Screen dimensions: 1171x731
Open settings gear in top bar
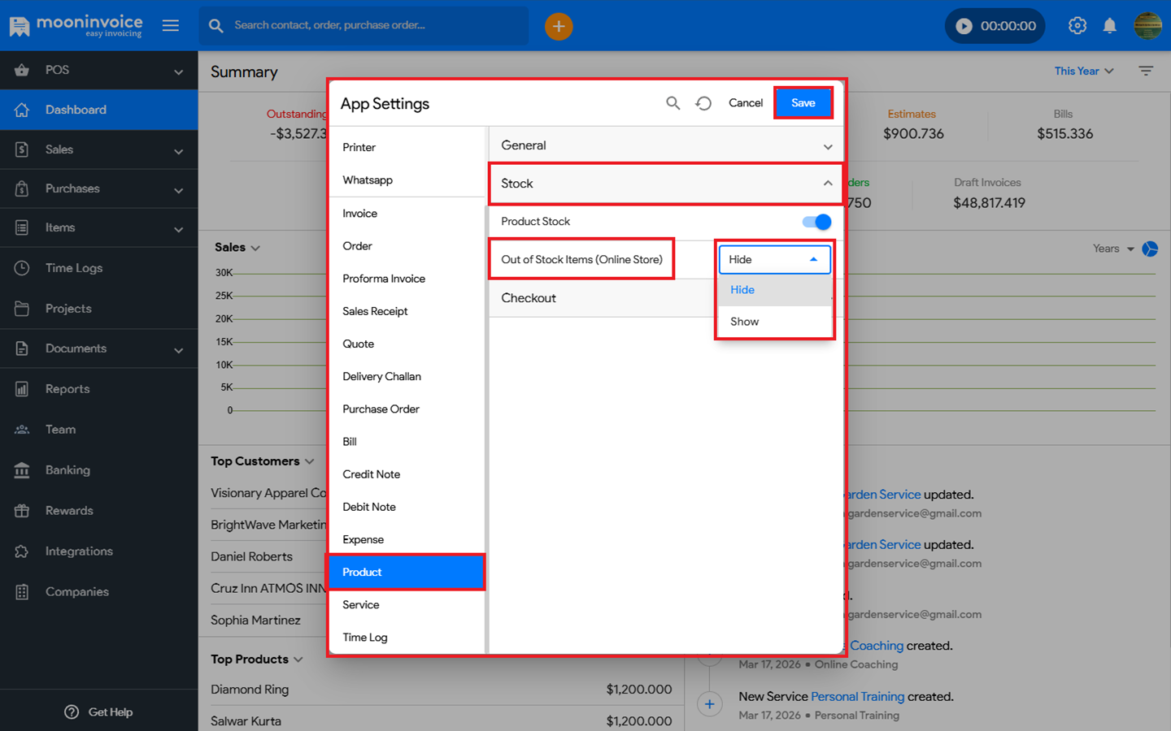tap(1077, 26)
